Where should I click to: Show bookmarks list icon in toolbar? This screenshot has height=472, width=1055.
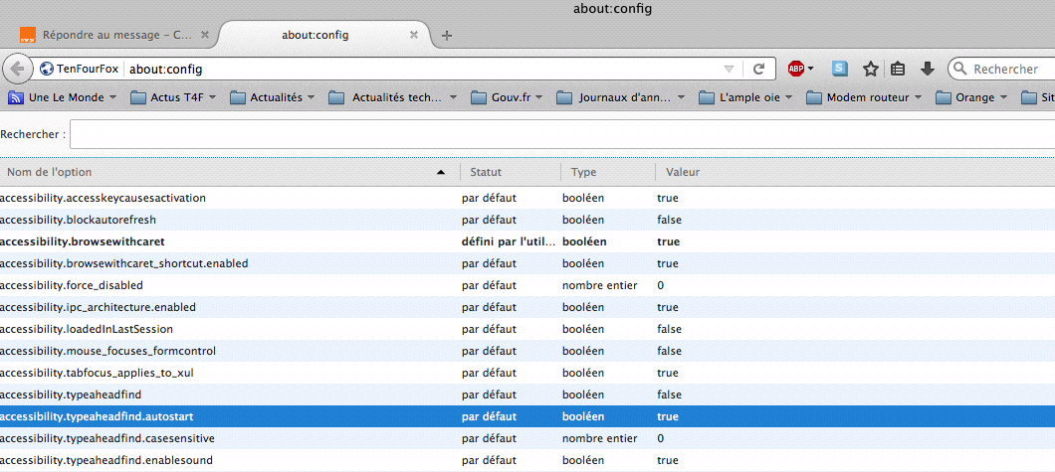[x=898, y=69]
